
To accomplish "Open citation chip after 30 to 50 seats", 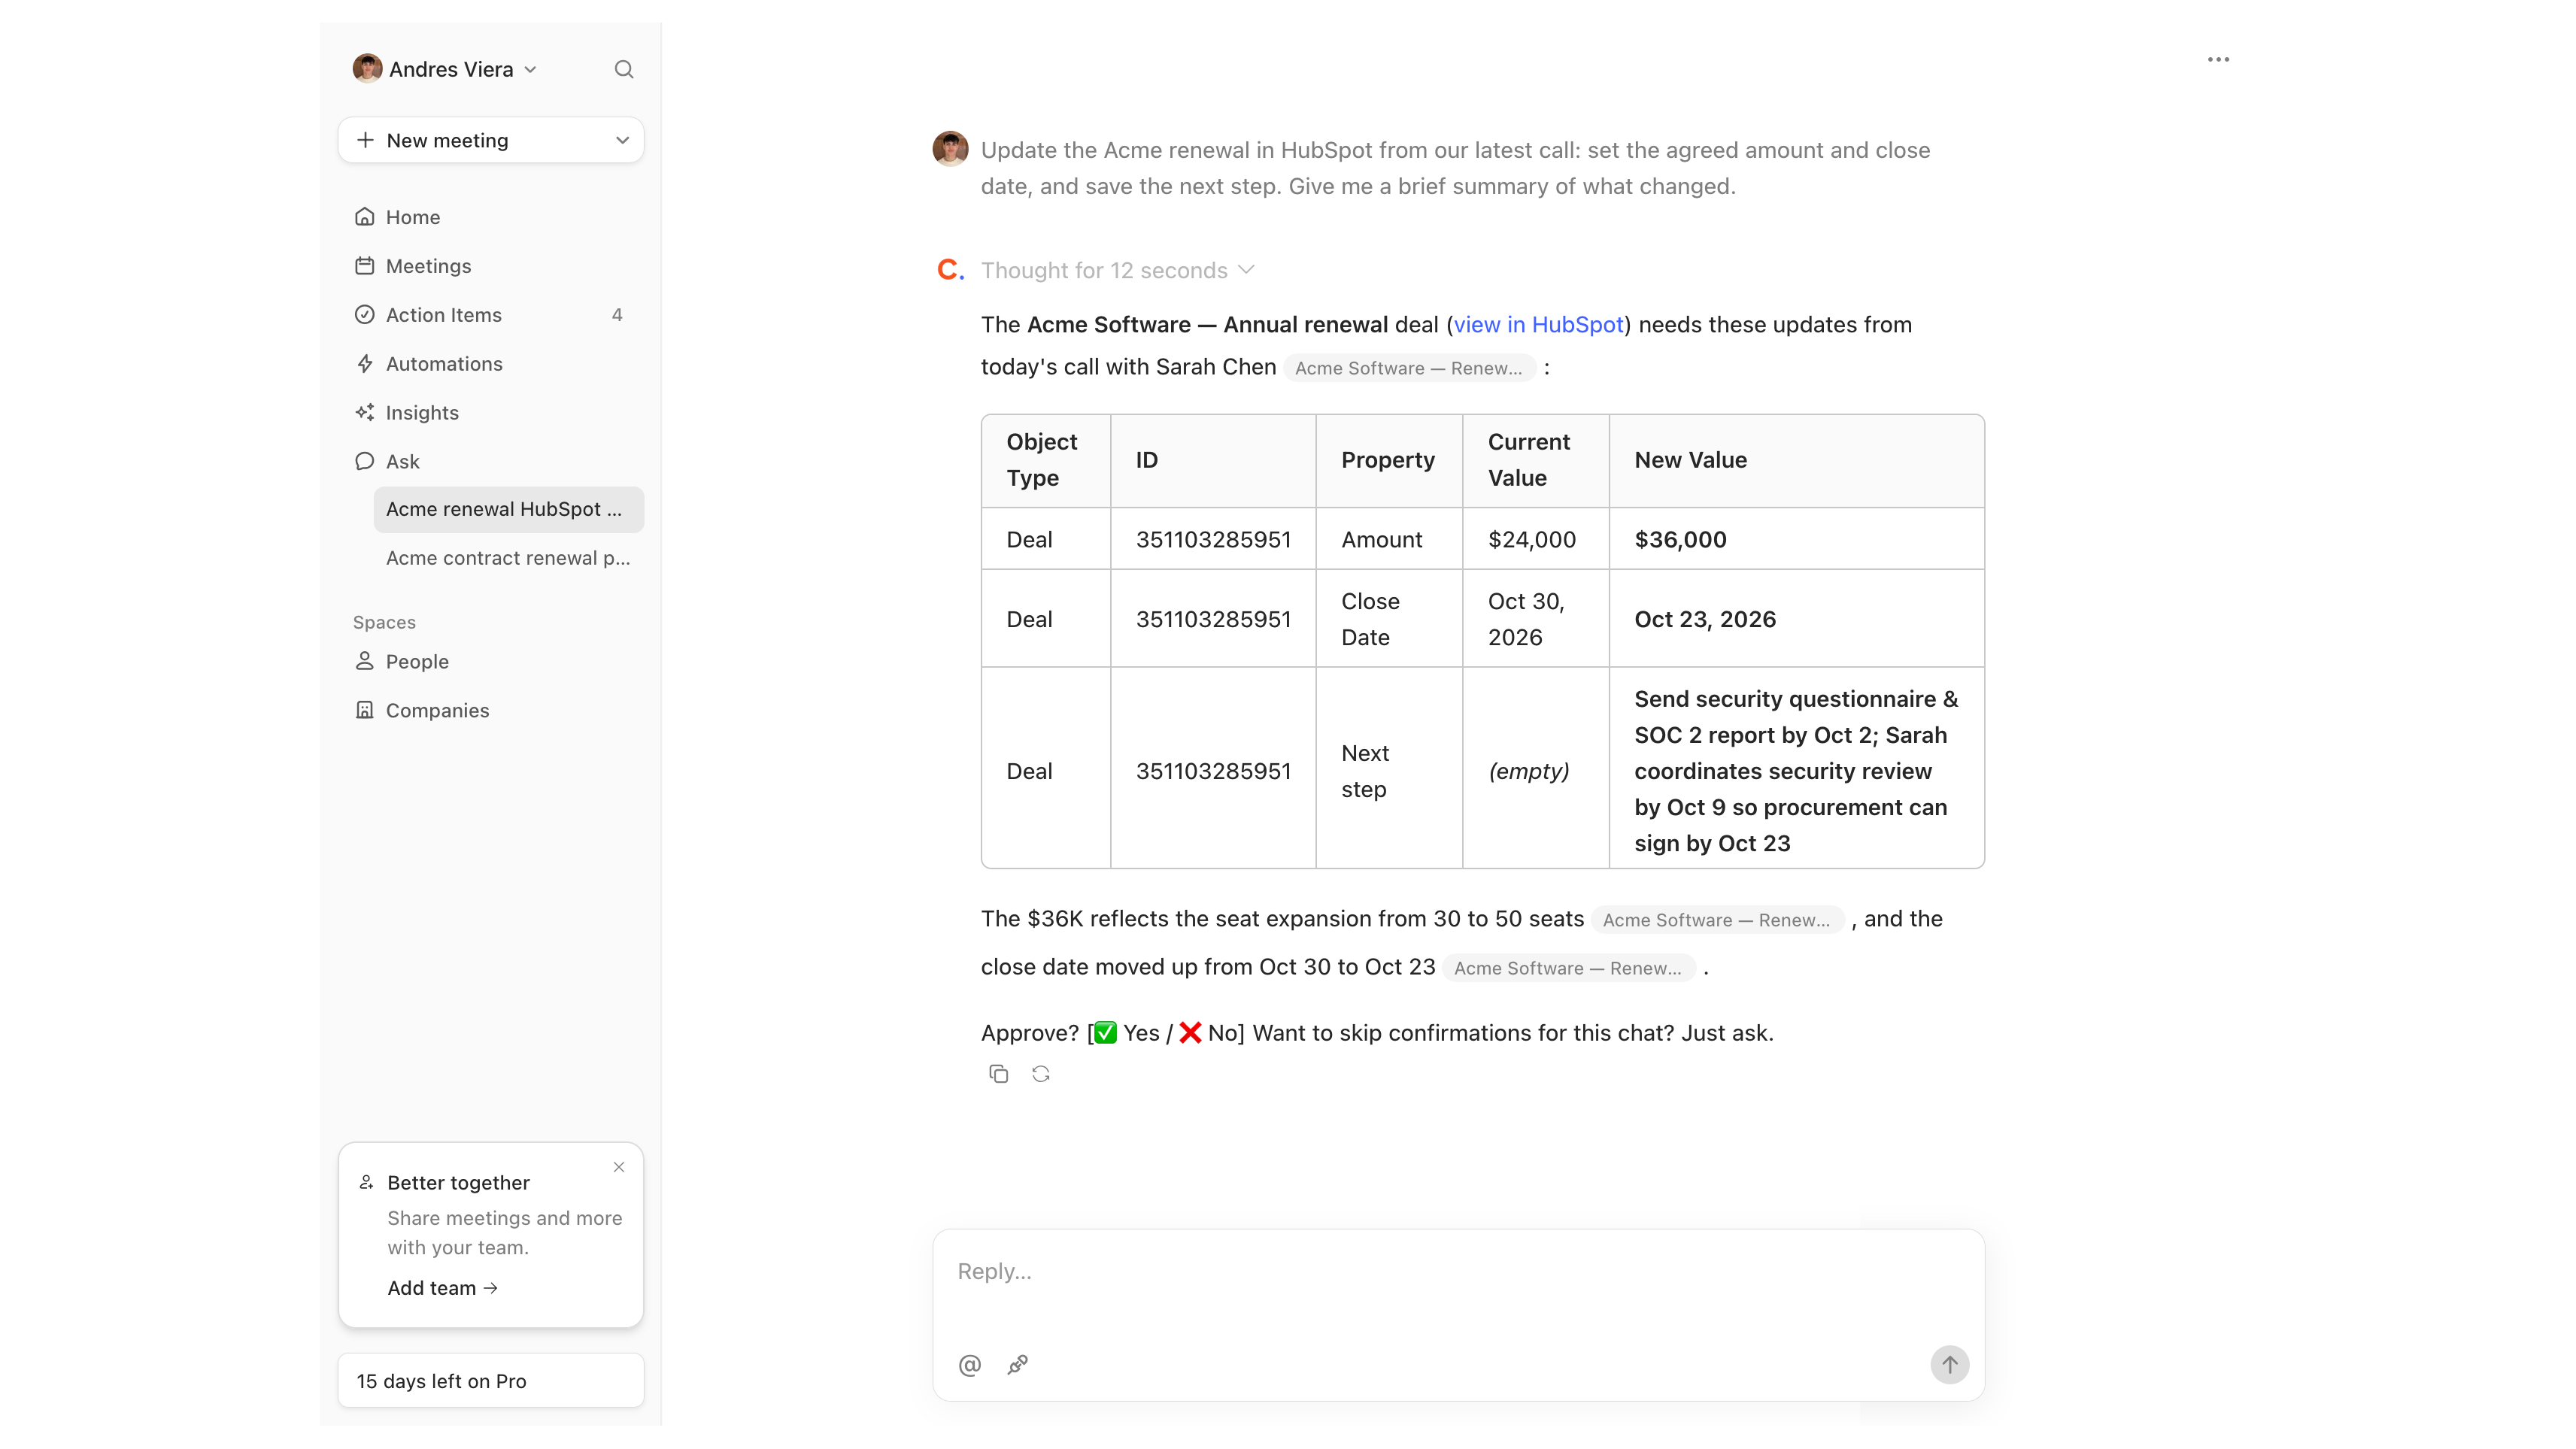I will click(1716, 920).
